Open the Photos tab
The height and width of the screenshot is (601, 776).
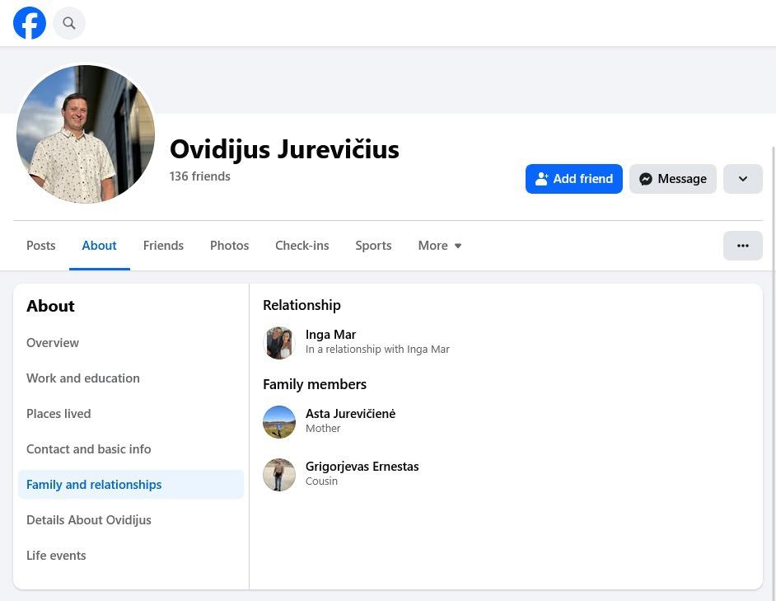229,246
